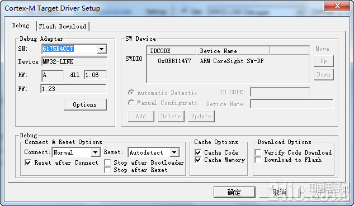Enable Stop after Bootloader checkbox

pyautogui.click(x=107, y=162)
